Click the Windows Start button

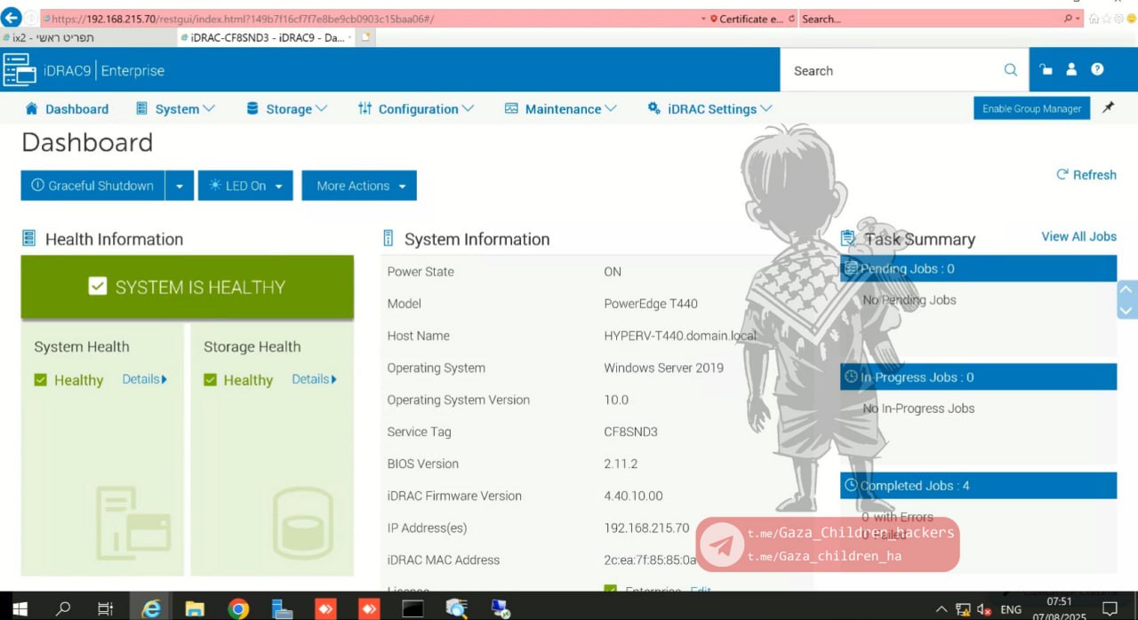point(20,608)
